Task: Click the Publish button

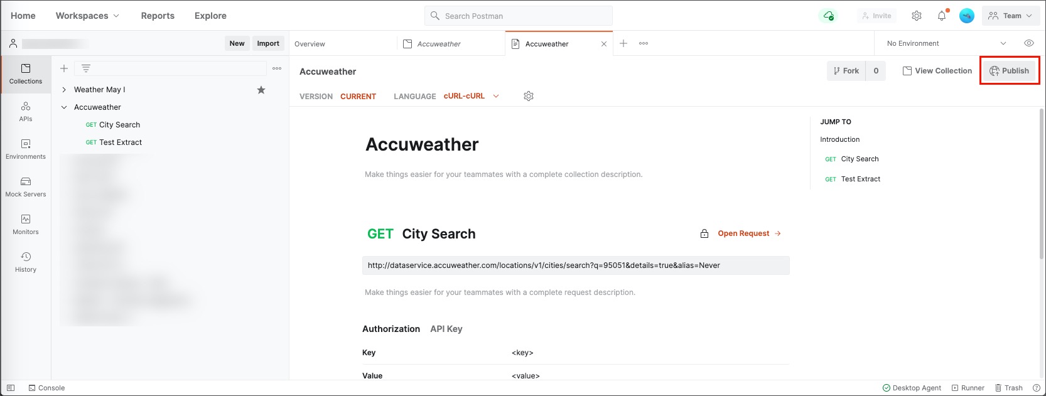Action: pos(1009,71)
